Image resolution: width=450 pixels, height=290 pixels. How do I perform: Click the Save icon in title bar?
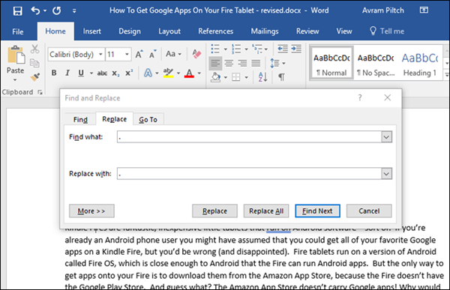[17, 11]
